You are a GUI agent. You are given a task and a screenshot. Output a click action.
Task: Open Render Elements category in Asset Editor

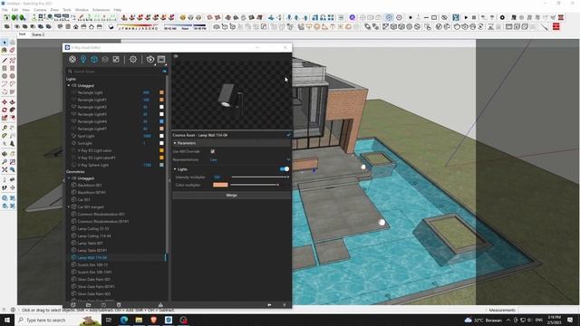105,59
